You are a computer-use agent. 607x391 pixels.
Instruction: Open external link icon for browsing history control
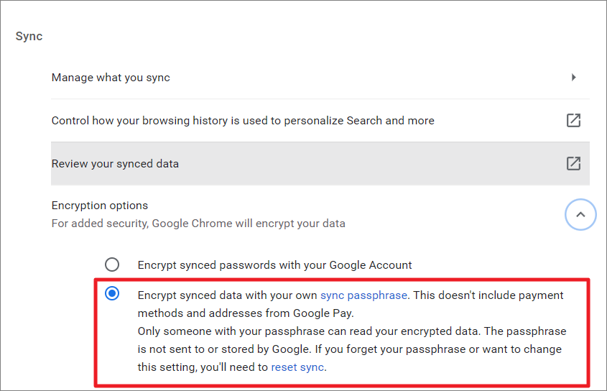click(573, 121)
